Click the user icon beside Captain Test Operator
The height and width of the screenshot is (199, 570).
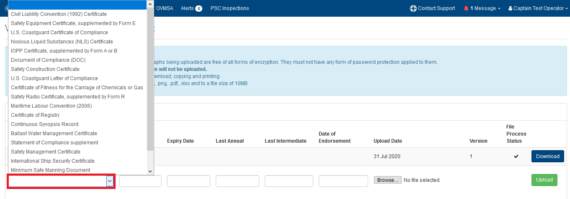pyautogui.click(x=510, y=8)
